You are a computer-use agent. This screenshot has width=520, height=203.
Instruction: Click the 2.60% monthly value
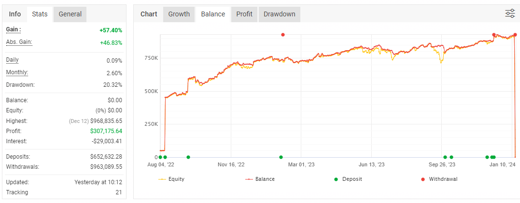(114, 73)
